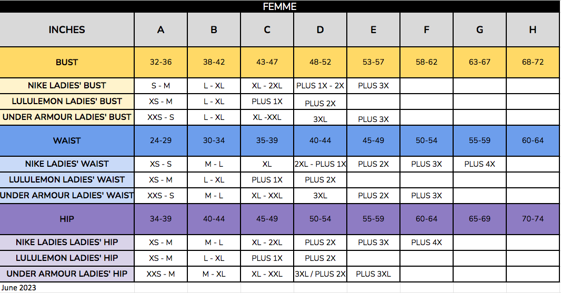Click the 24-29 waist range cell

(161, 140)
